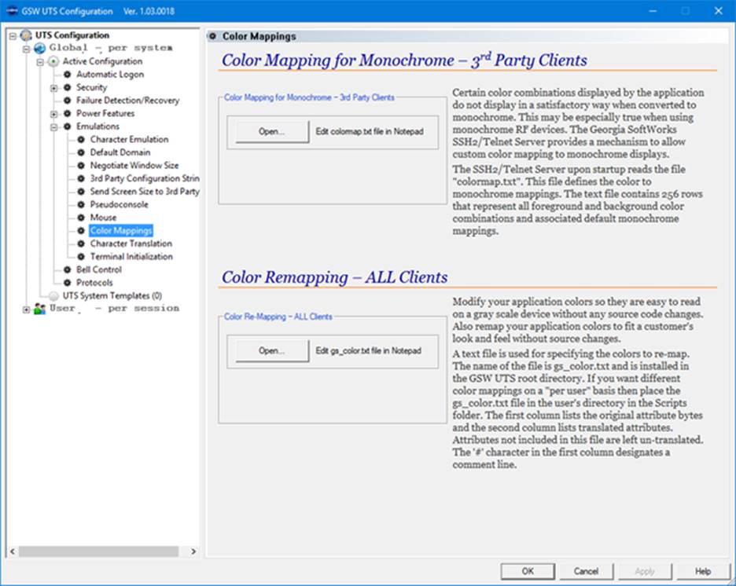Click the gear icon beside Negotiate Window Size
Screen dimensions: 736x586
point(81,166)
